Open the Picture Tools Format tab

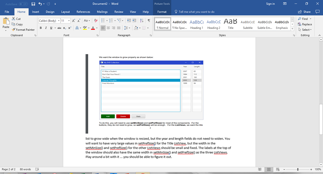pos(162,12)
